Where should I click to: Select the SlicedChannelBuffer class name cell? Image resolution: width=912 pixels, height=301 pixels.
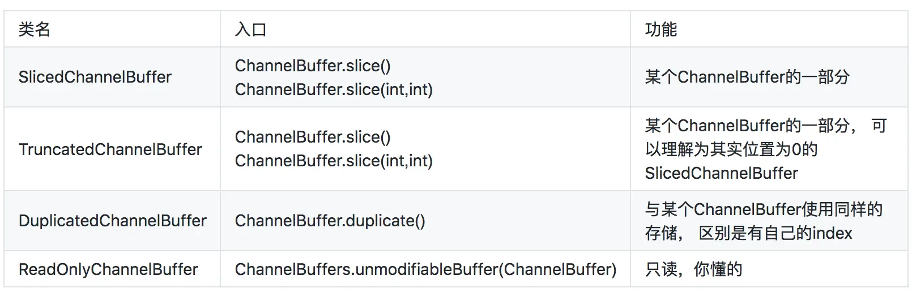click(95, 77)
